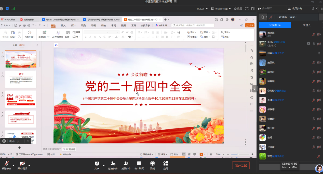Select member 孙振南 in list
323x174 pixels.
click(x=290, y=147)
